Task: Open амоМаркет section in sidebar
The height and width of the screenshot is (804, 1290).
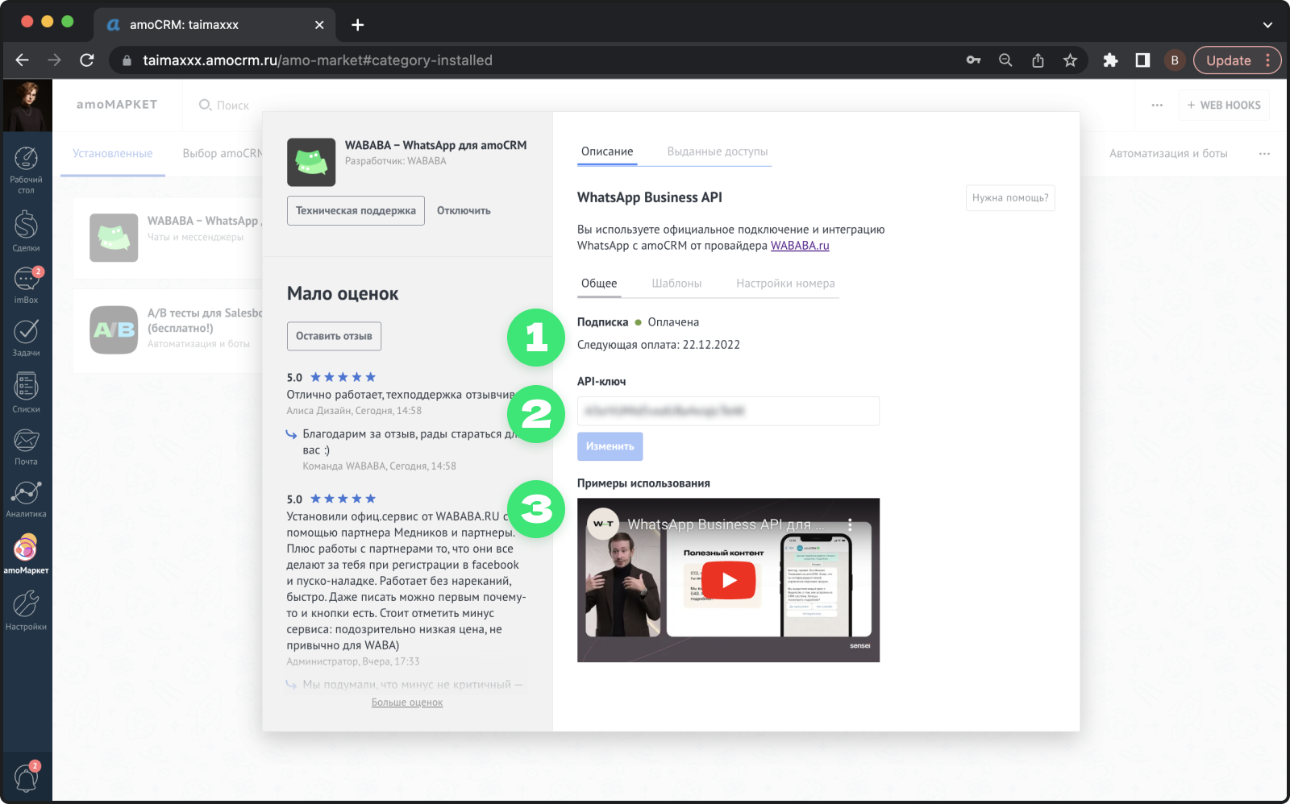Action: point(26,553)
